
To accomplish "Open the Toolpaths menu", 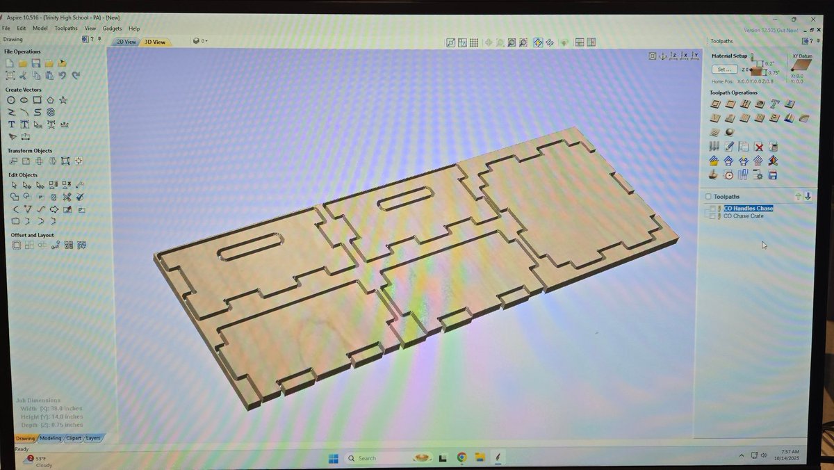I will [67, 29].
